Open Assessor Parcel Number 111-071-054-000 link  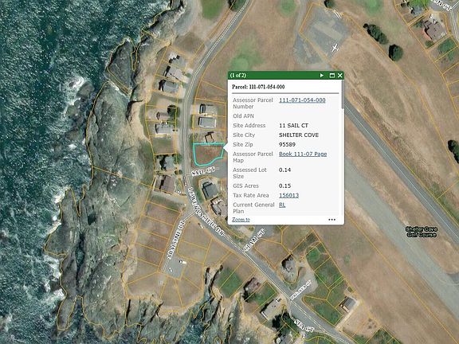click(x=302, y=100)
